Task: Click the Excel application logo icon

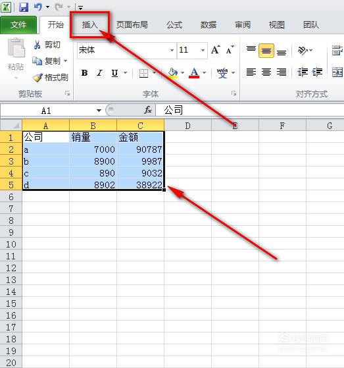Action: point(6,7)
